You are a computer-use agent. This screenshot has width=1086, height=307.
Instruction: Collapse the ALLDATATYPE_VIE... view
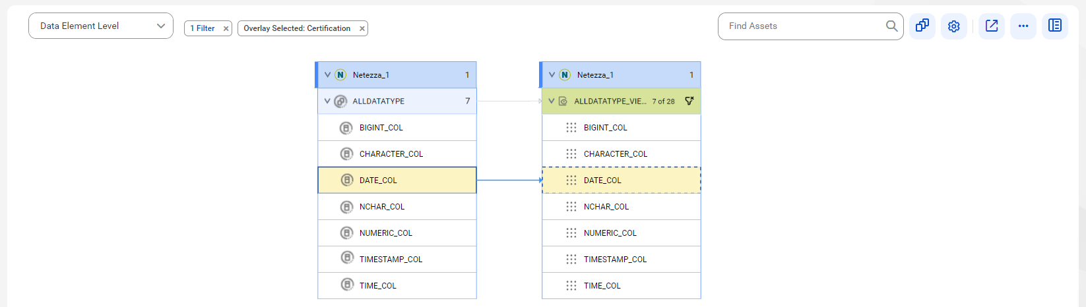(x=552, y=101)
